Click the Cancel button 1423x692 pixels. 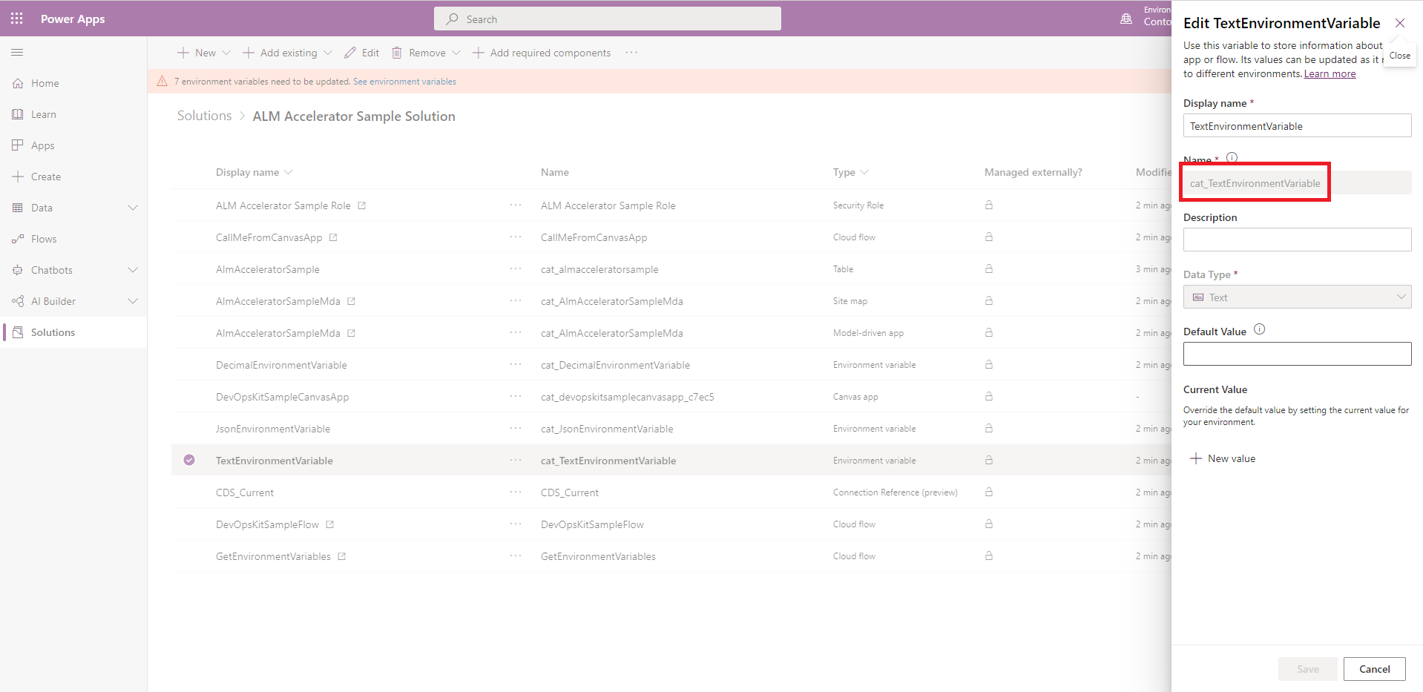point(1374,669)
